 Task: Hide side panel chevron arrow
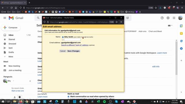coord(181,92)
